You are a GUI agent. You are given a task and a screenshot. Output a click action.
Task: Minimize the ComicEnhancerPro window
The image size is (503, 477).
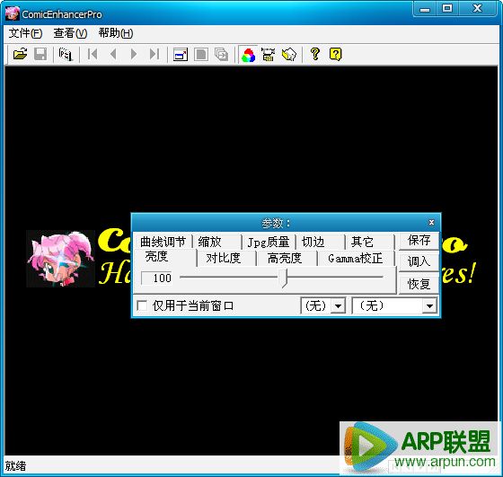(x=425, y=9)
